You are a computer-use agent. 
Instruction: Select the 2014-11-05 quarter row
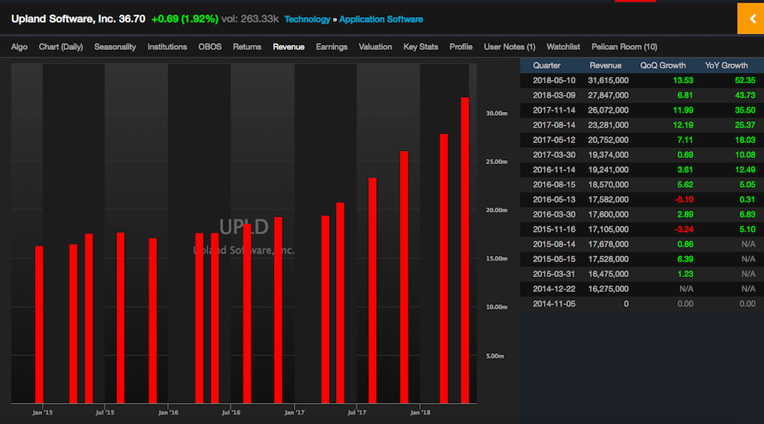642,303
